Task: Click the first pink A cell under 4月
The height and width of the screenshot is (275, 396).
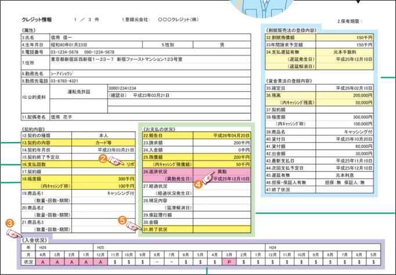Action: (41, 262)
